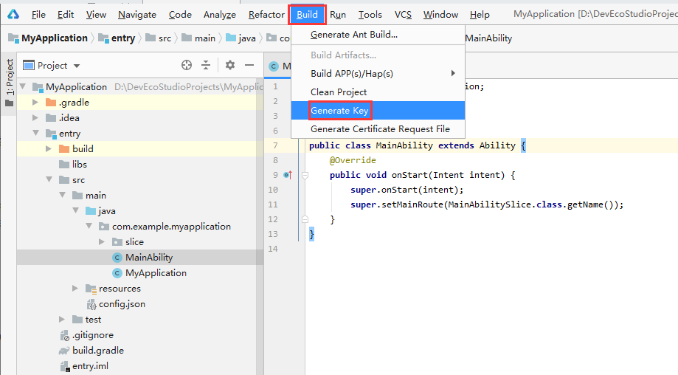The width and height of the screenshot is (678, 375).
Task: Open the Help menu
Action: tap(480, 14)
